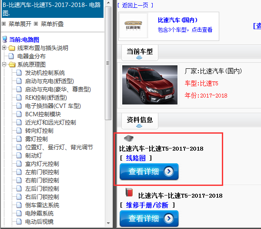Image resolution: width=261 pixels, height=229 pixels.
Task: Click the tree panel vertical scrollbar thumb
Action: tap(108, 63)
